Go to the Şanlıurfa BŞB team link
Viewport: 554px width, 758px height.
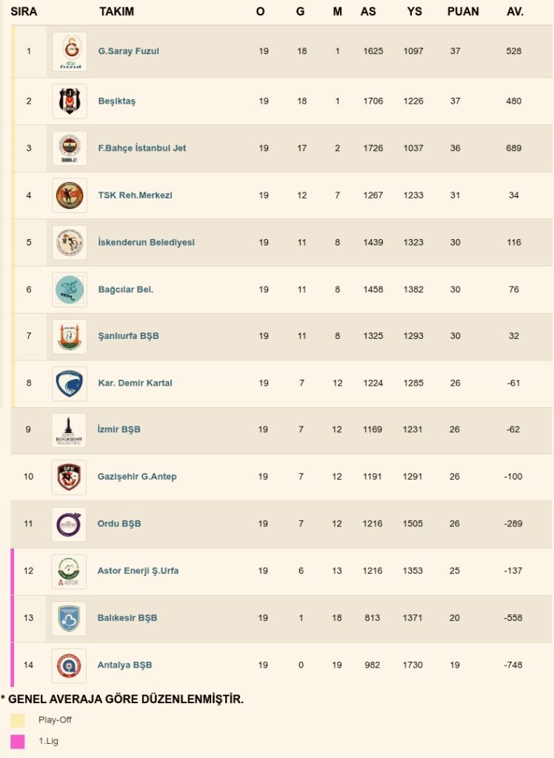pos(128,336)
